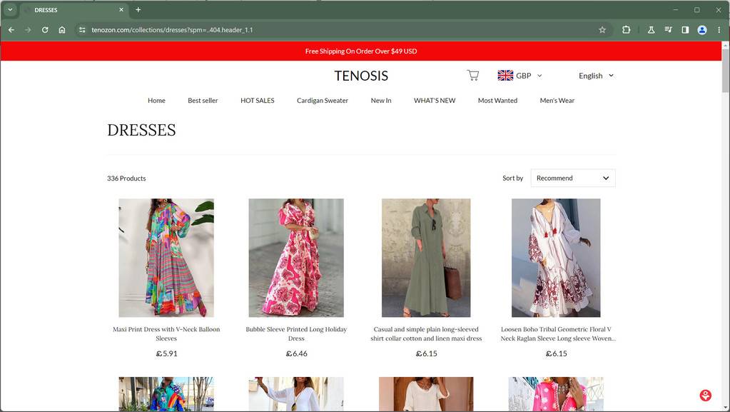The width and height of the screenshot is (730, 412).
Task: Switch to the HOT SALES menu item
Action: point(257,100)
